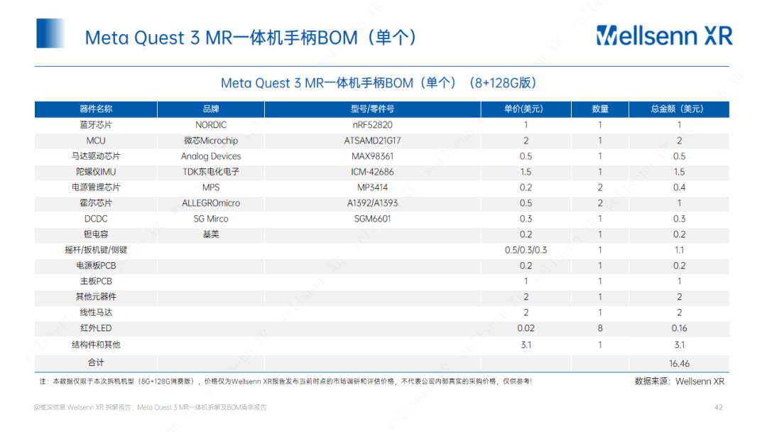
Task: Select the 'SGM6601' part number
Action: 372,219
